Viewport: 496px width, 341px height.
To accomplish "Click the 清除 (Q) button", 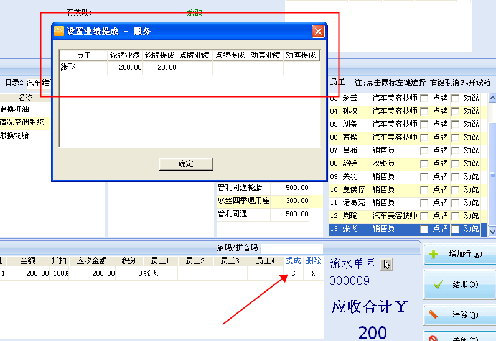I will 460,315.
